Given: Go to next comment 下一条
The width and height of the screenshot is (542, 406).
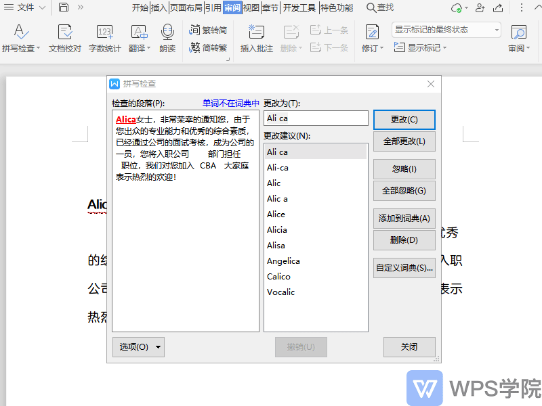Looking at the screenshot, I should pos(329,47).
